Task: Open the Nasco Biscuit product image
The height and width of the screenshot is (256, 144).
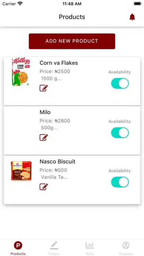Action: coord(21,171)
